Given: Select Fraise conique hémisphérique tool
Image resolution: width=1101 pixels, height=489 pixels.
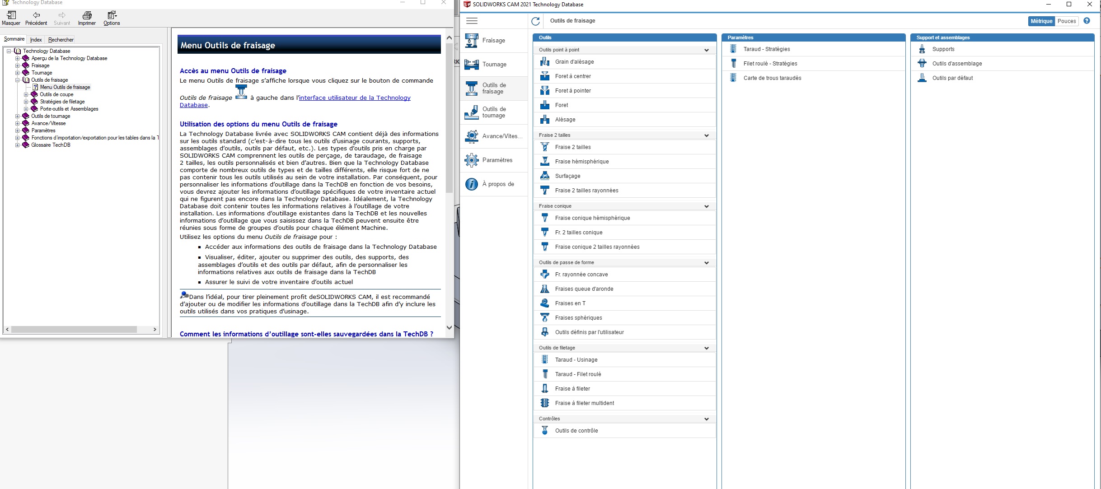Looking at the screenshot, I should 625,218.
